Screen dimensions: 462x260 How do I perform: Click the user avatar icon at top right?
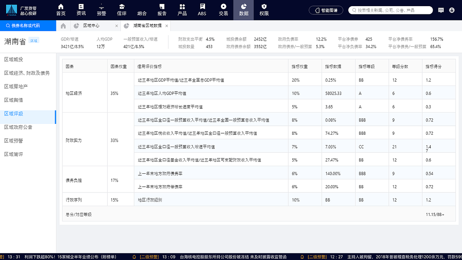(453, 10)
